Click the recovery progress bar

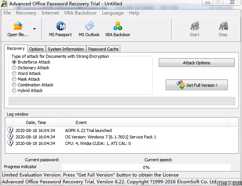click(122, 101)
